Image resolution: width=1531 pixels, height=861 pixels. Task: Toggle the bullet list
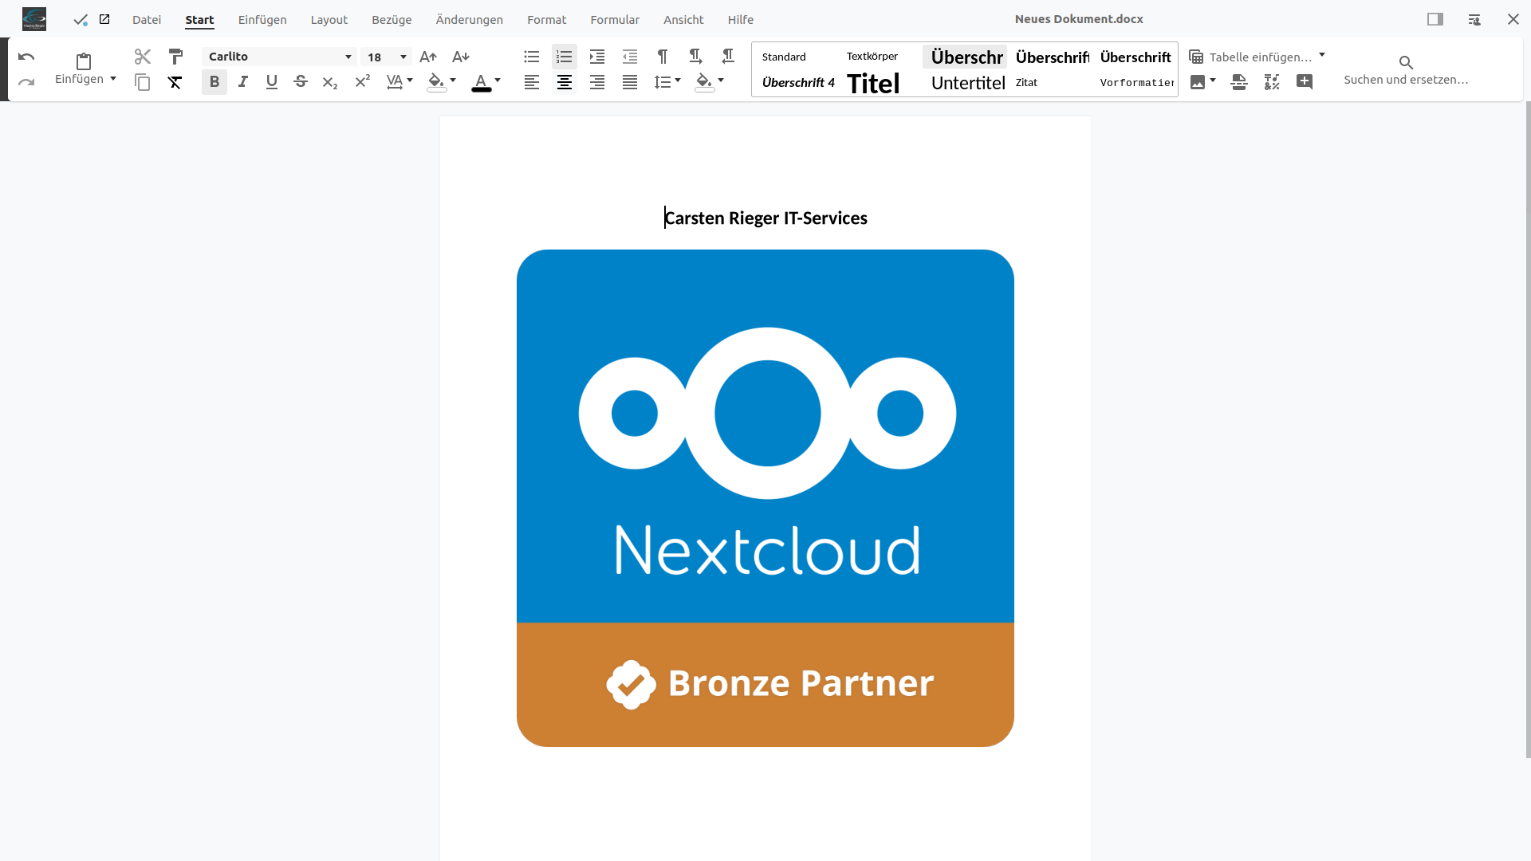point(532,57)
